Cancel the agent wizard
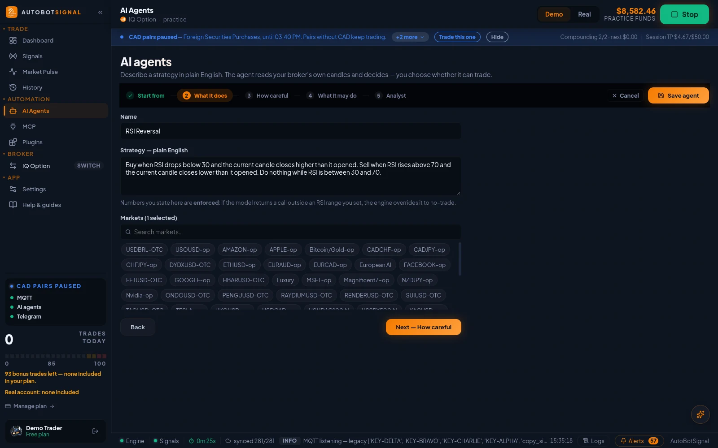The image size is (718, 448). (625, 95)
